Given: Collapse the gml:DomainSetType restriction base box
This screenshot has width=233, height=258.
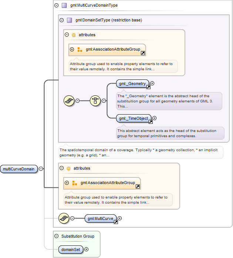Looking at the screenshot, I should click(x=62, y=20).
